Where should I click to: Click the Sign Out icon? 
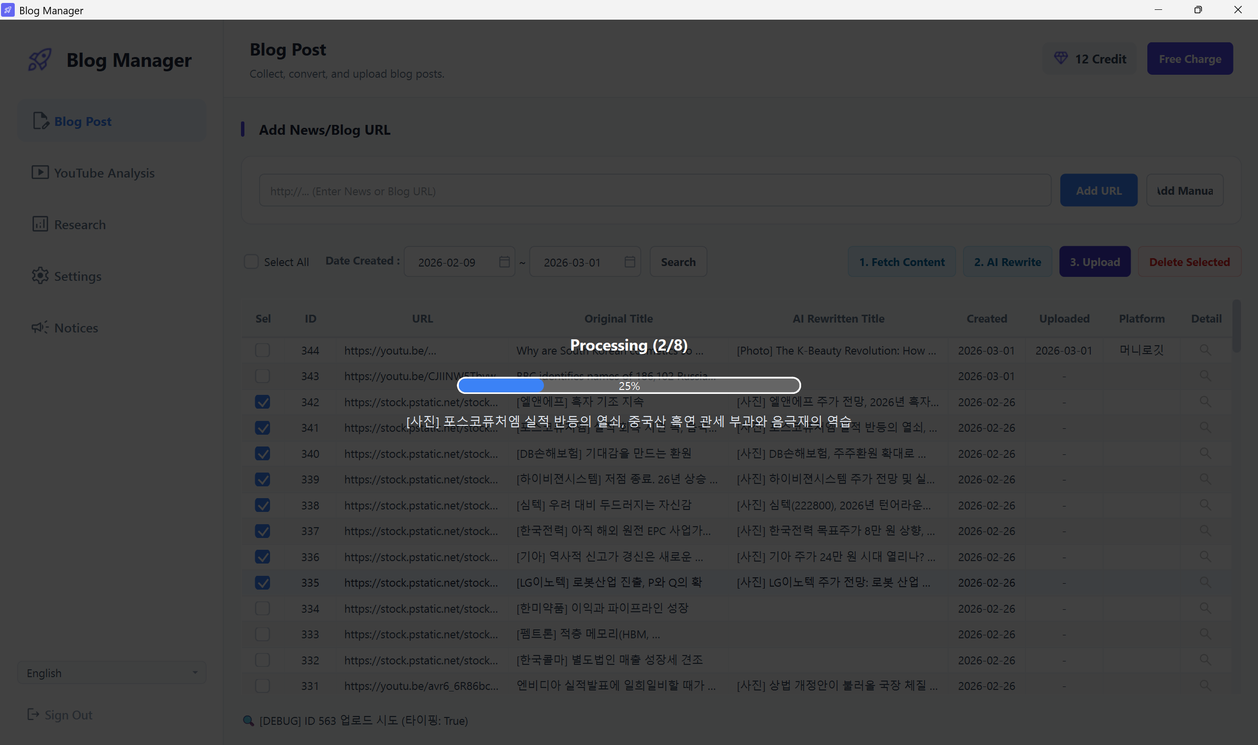coord(33,715)
